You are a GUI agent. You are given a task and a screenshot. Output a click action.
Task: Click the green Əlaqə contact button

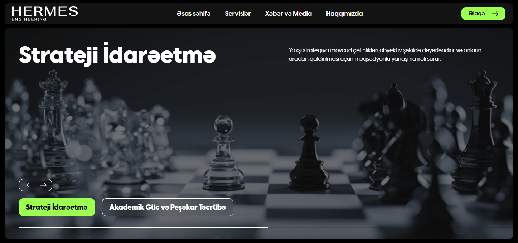tap(483, 14)
